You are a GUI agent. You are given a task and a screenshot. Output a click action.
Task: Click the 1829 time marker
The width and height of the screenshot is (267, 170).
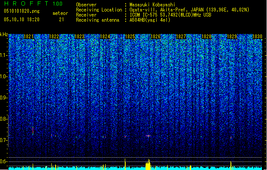click(x=232, y=37)
